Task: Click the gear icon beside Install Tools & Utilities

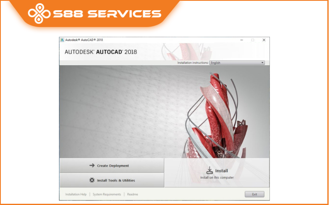Action: [92, 180]
